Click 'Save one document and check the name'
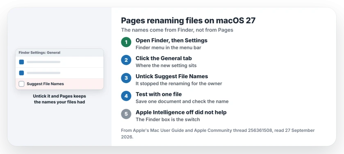 point(182,102)
